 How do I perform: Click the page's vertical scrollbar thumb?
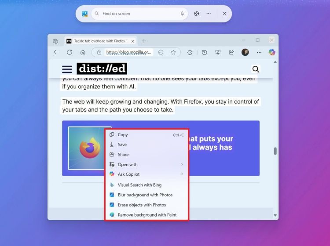pyautogui.click(x=275, y=151)
